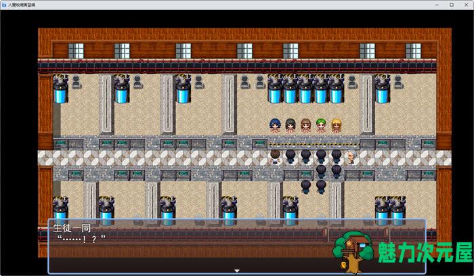Click the blue-haired girl sprite
This screenshot has height=276, width=474.
point(275,126)
